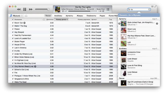Open arrow menu next to Movin' Out

click(24, 23)
